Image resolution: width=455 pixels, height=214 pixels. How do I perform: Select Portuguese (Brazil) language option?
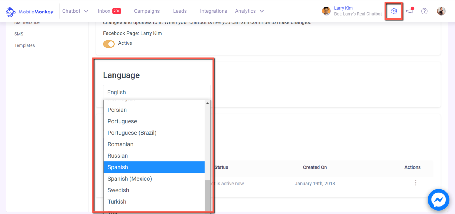click(154, 133)
